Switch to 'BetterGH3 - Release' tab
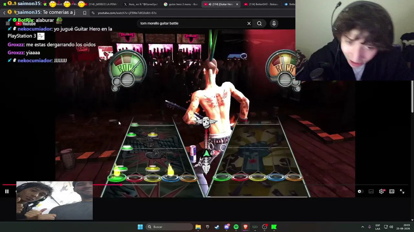 click(x=261, y=4)
